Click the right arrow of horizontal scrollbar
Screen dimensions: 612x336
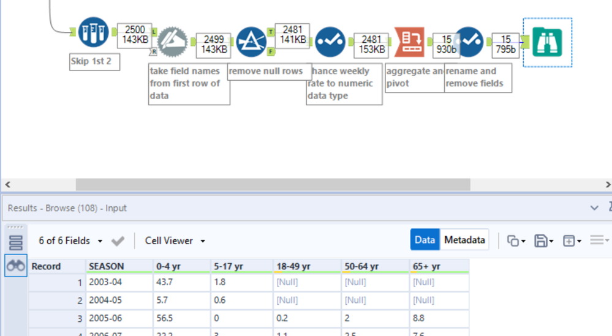(608, 184)
